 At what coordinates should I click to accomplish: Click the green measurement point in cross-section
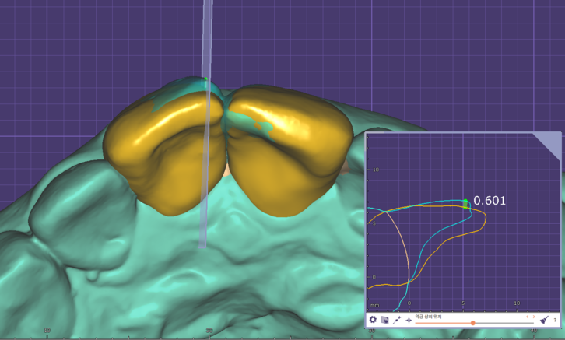point(465,204)
